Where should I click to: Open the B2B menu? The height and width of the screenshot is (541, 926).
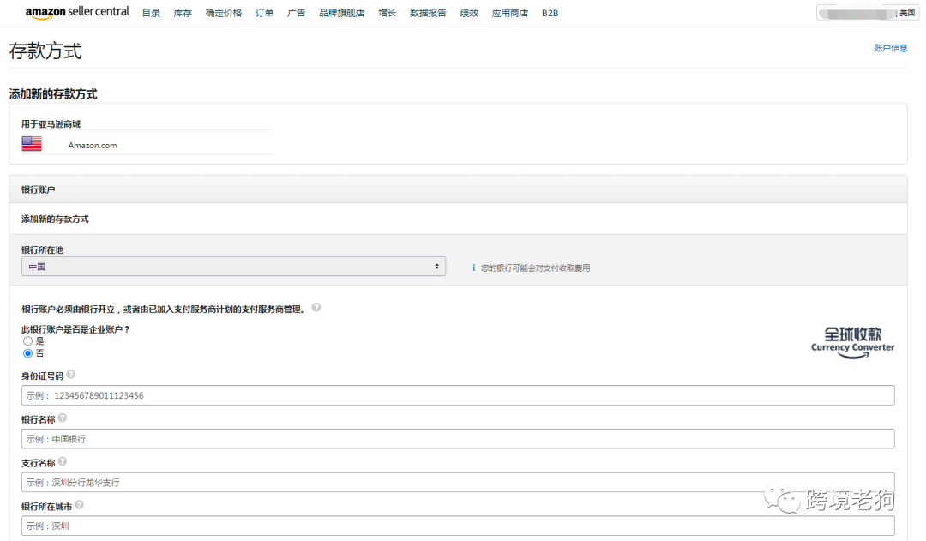[x=550, y=13]
